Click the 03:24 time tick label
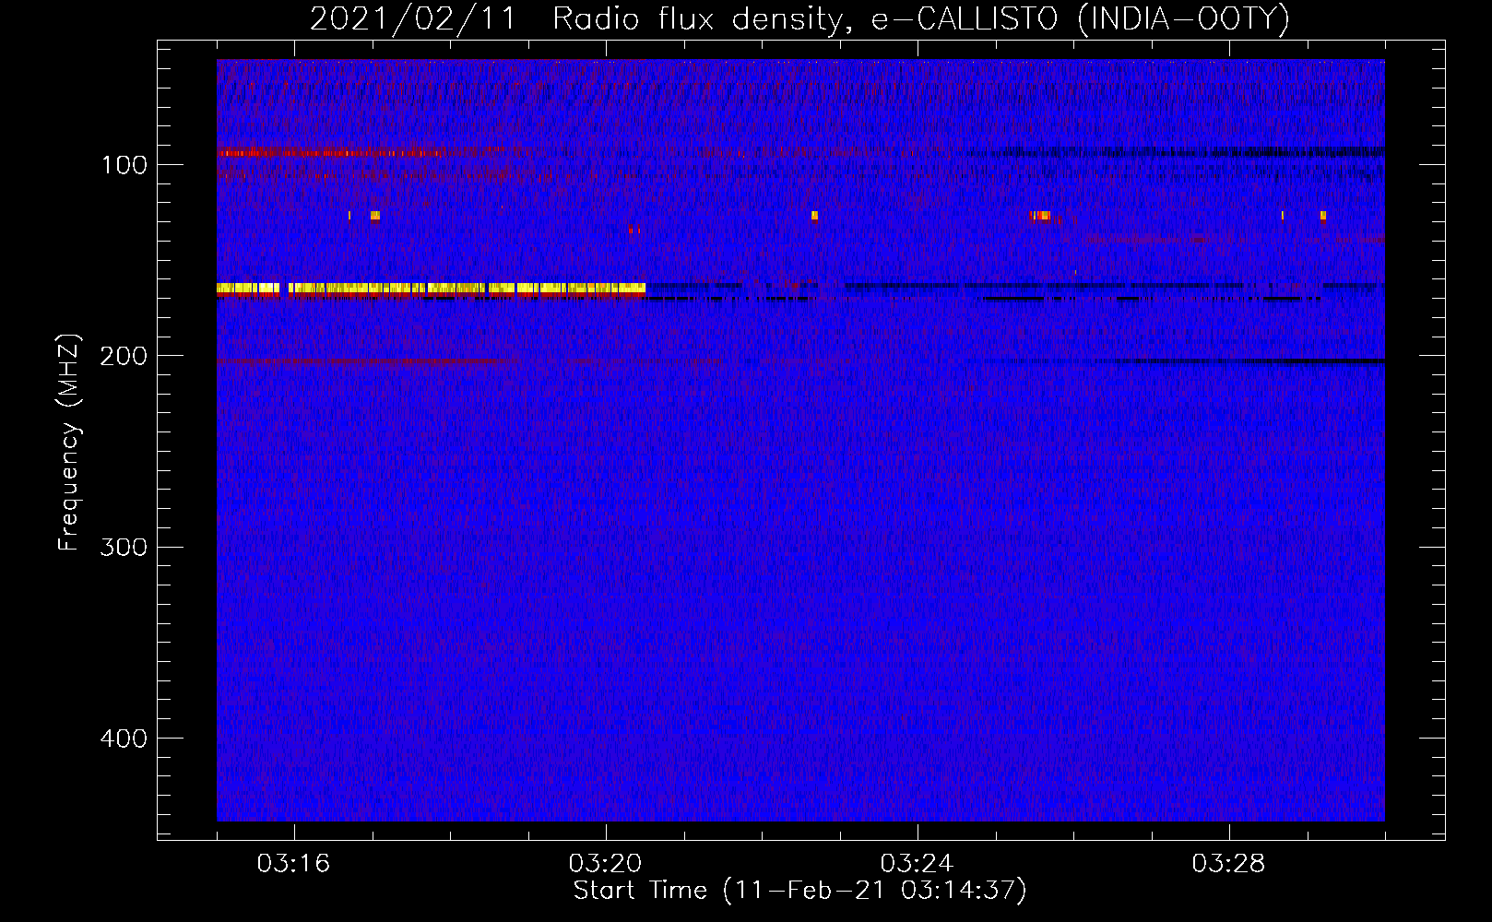 (917, 864)
